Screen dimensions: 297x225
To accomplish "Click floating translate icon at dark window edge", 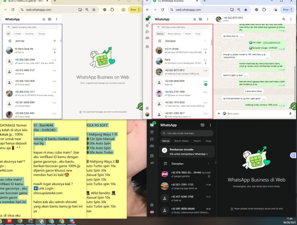I will tap(293, 156).
